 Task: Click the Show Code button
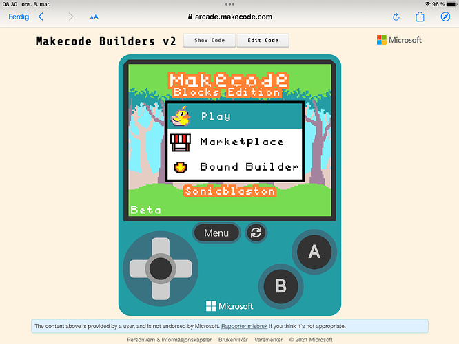click(210, 41)
